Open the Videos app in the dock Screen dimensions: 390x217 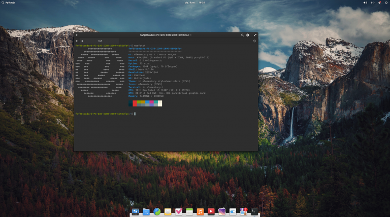[211, 211]
